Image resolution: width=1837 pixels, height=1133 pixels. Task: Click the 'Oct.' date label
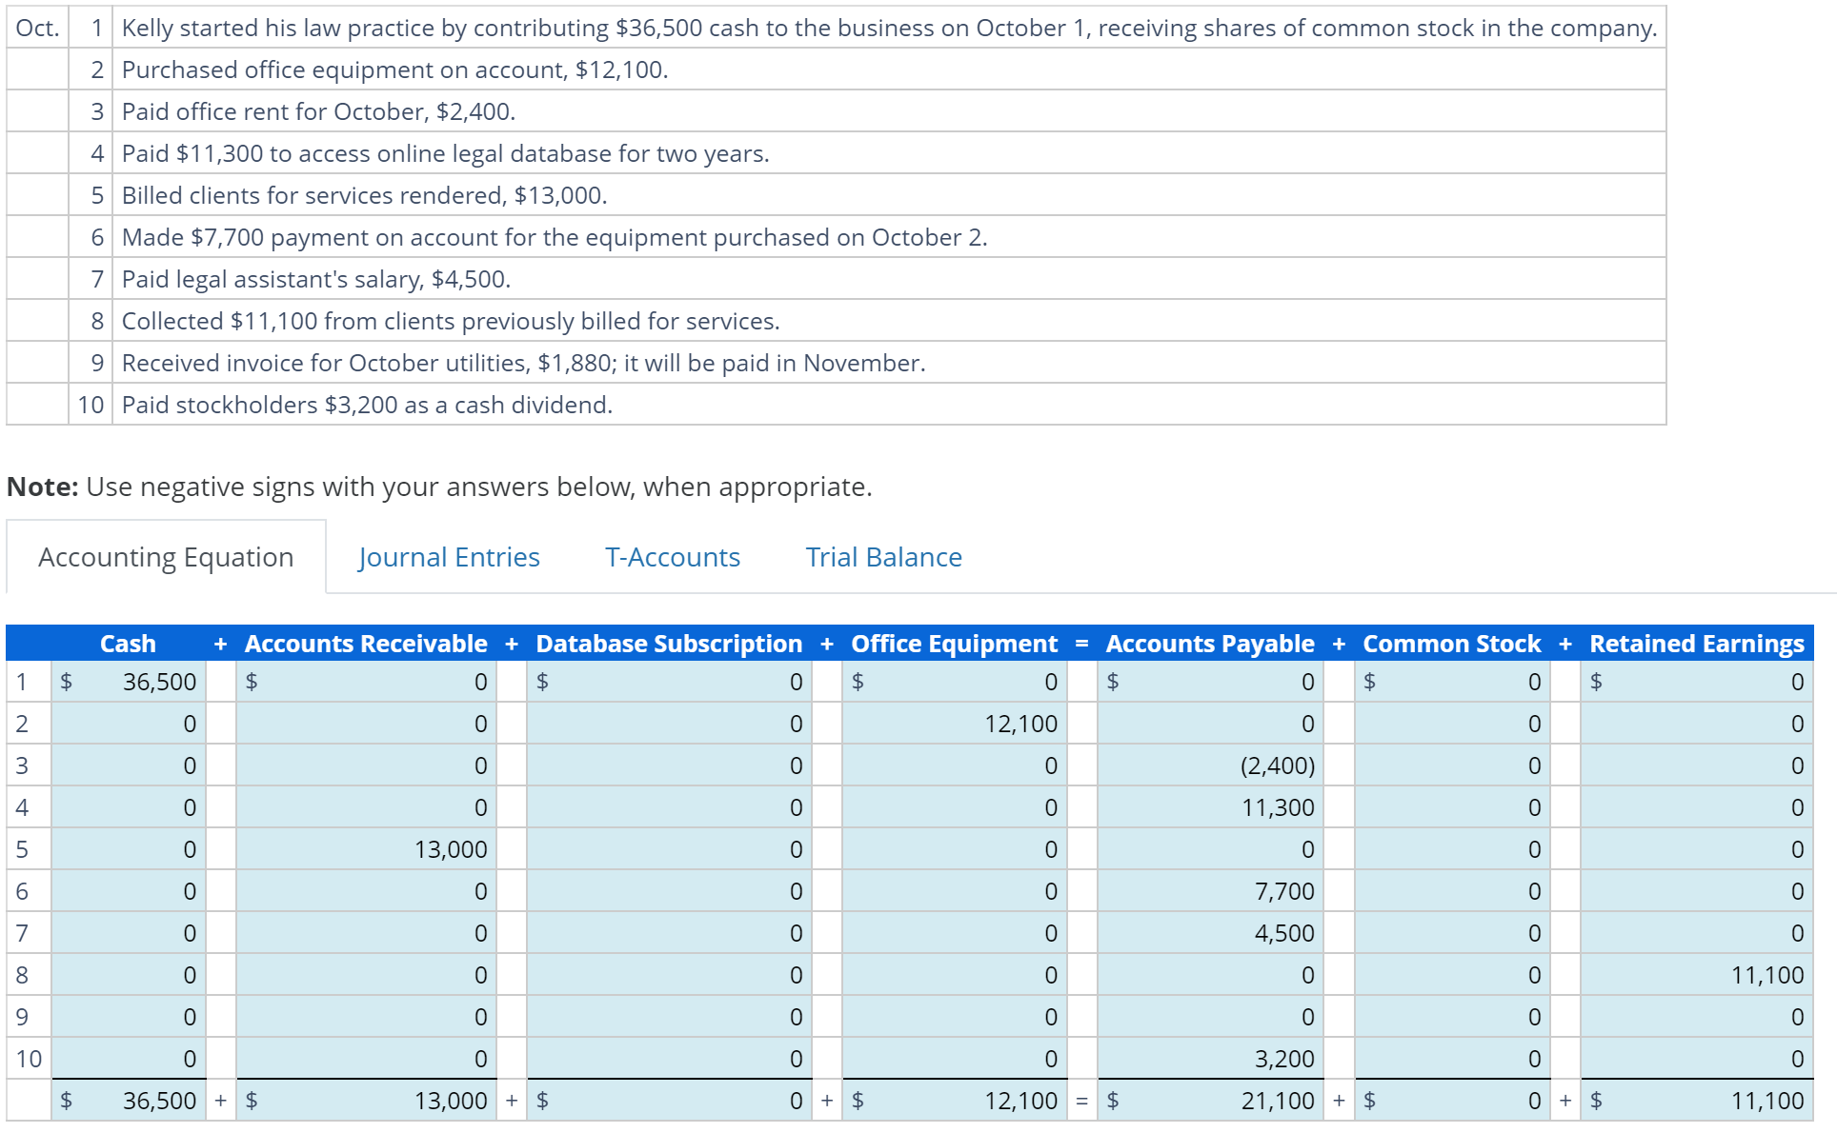[x=37, y=28]
